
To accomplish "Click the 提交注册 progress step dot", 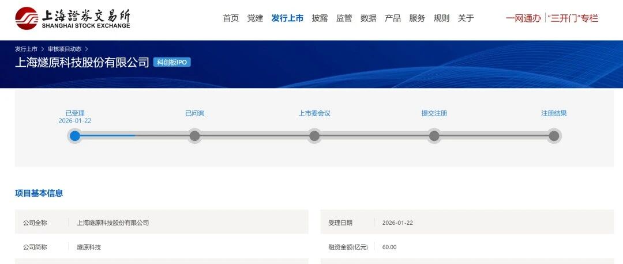I will [x=434, y=136].
